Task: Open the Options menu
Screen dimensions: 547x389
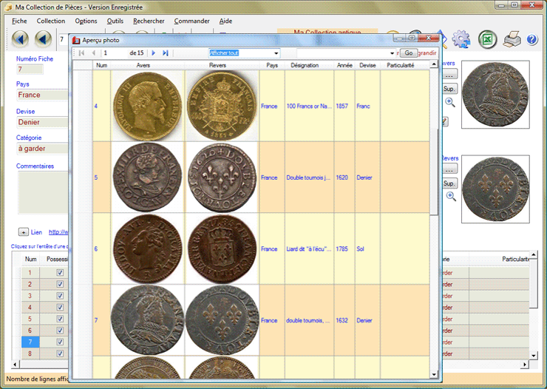Action: 86,21
